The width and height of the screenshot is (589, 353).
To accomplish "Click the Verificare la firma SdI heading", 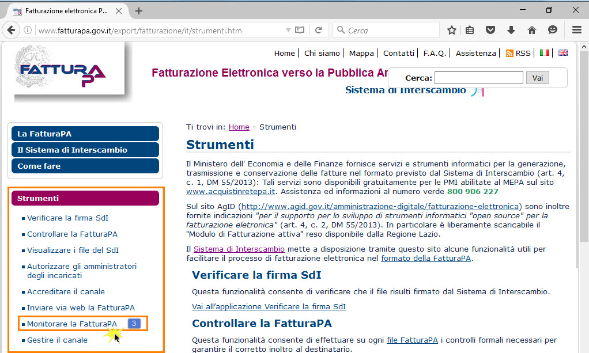I will point(256,275).
